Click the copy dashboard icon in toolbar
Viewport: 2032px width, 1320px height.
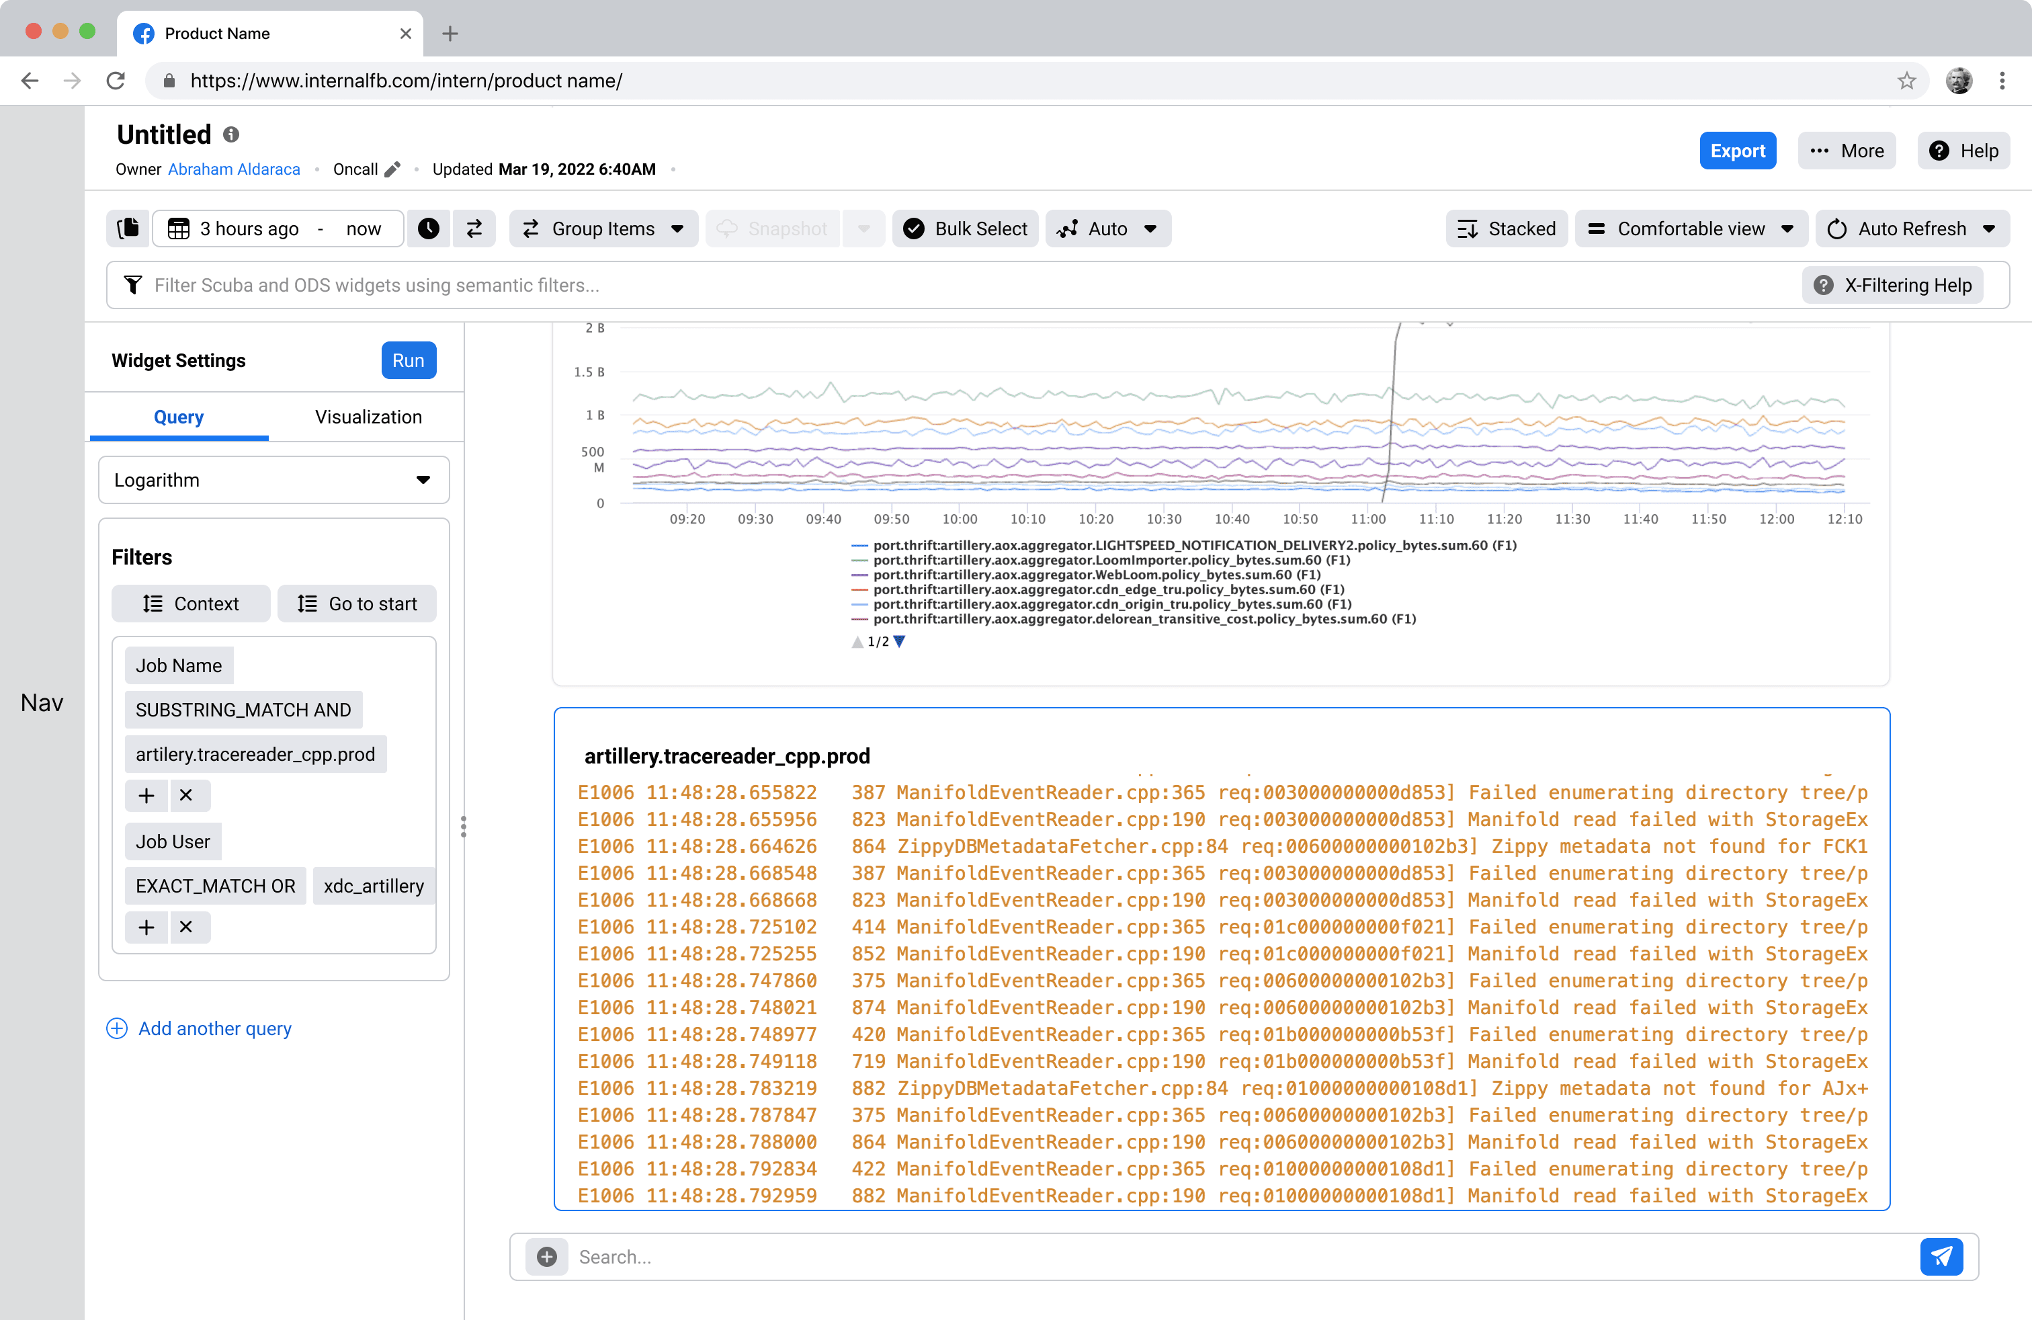click(x=128, y=229)
